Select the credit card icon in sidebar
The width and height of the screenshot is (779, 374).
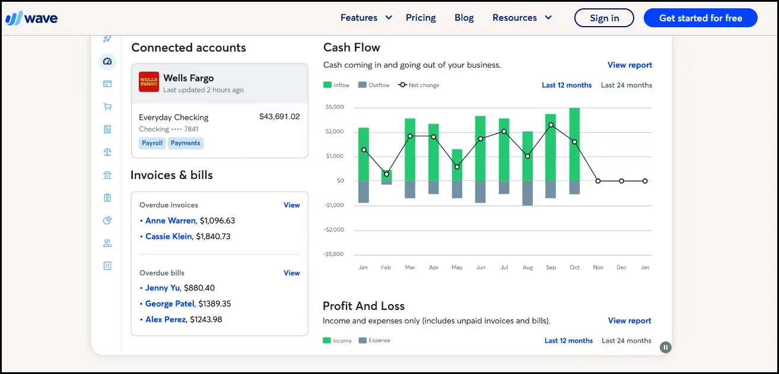pos(107,84)
